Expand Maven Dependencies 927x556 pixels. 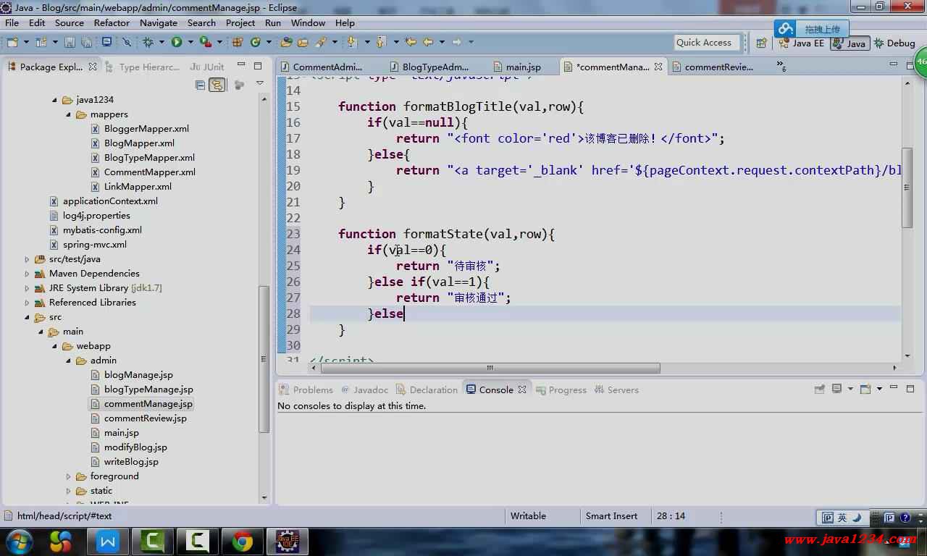[x=28, y=274]
